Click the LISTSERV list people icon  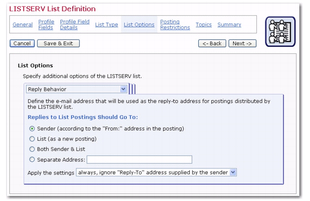[x=280, y=32]
